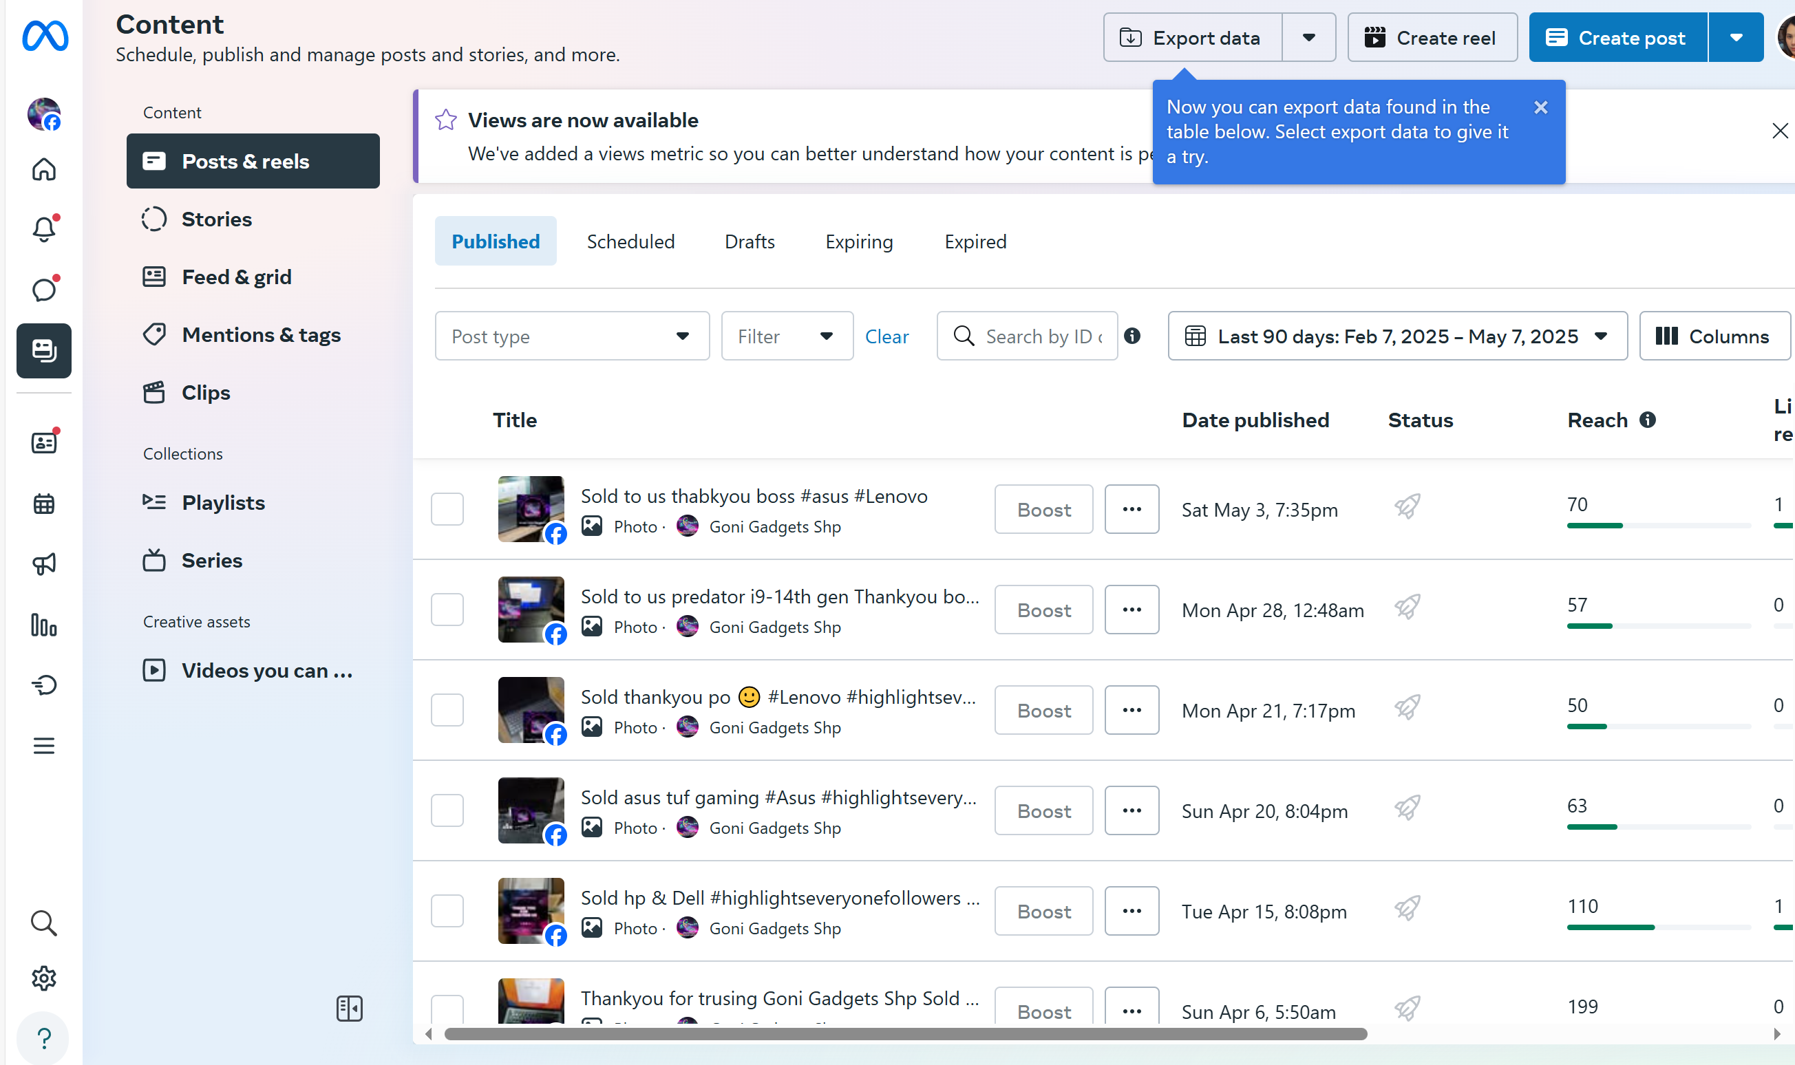Expand the Post type dropdown
The height and width of the screenshot is (1065, 1795).
point(572,336)
